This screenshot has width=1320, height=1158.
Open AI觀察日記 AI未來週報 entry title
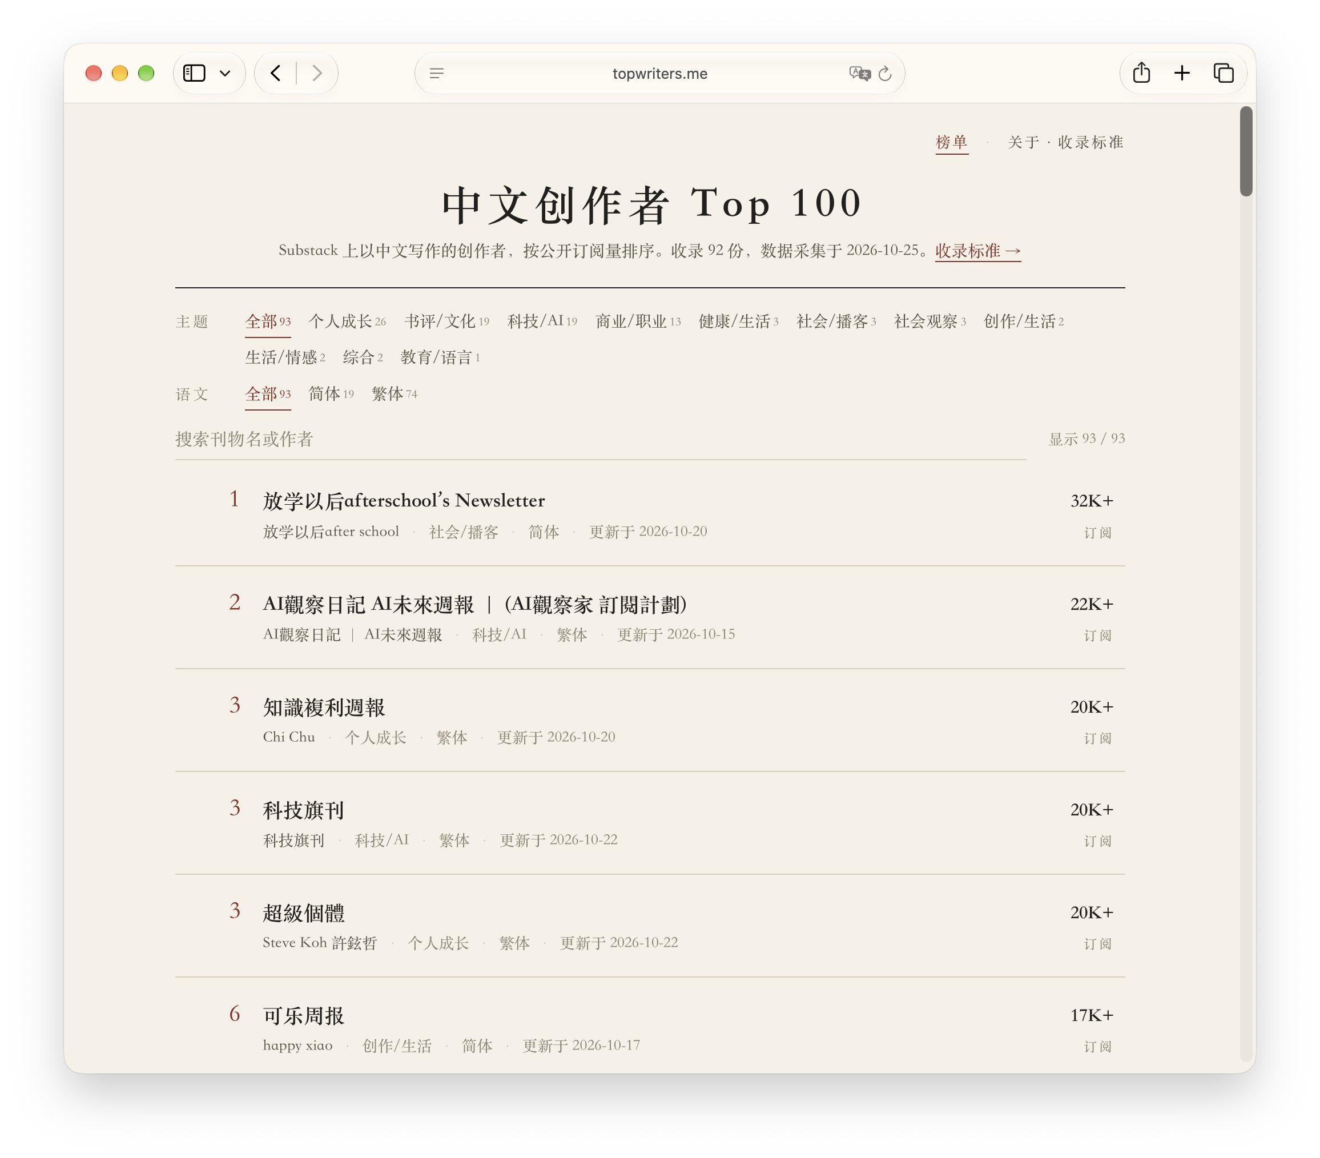coord(474,604)
